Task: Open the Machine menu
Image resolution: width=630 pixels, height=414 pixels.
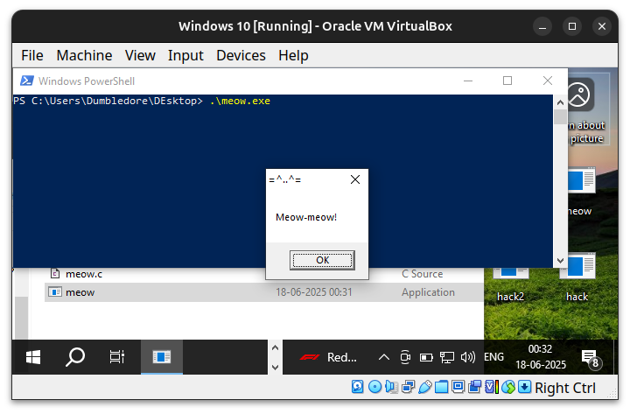Action: point(84,55)
